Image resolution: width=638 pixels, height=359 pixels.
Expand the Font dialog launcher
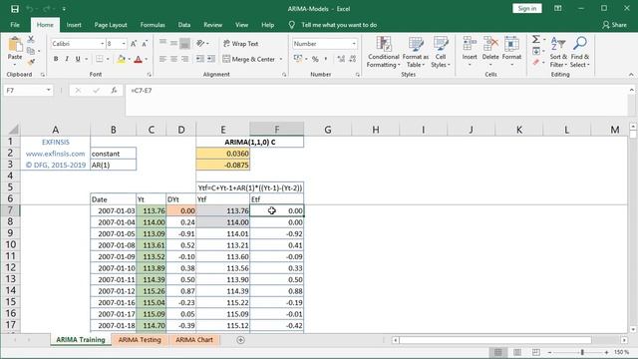(x=150, y=75)
